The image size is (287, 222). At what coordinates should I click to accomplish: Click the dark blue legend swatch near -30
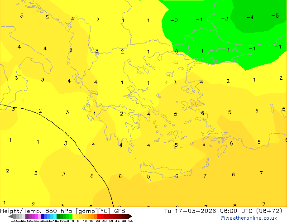[x=43, y=216]
